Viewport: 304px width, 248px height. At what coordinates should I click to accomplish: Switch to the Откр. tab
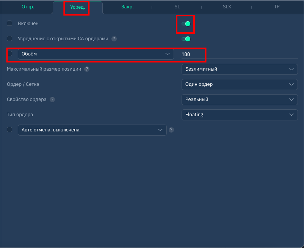pos(28,7)
